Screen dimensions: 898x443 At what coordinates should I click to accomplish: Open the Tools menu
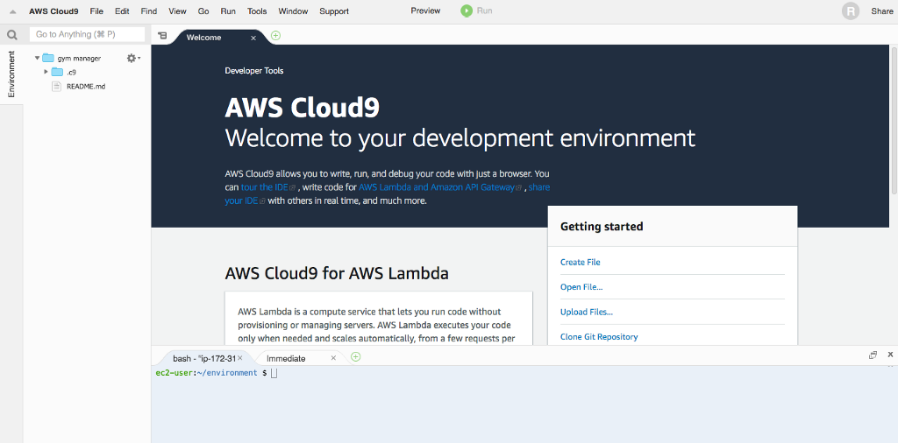[257, 11]
